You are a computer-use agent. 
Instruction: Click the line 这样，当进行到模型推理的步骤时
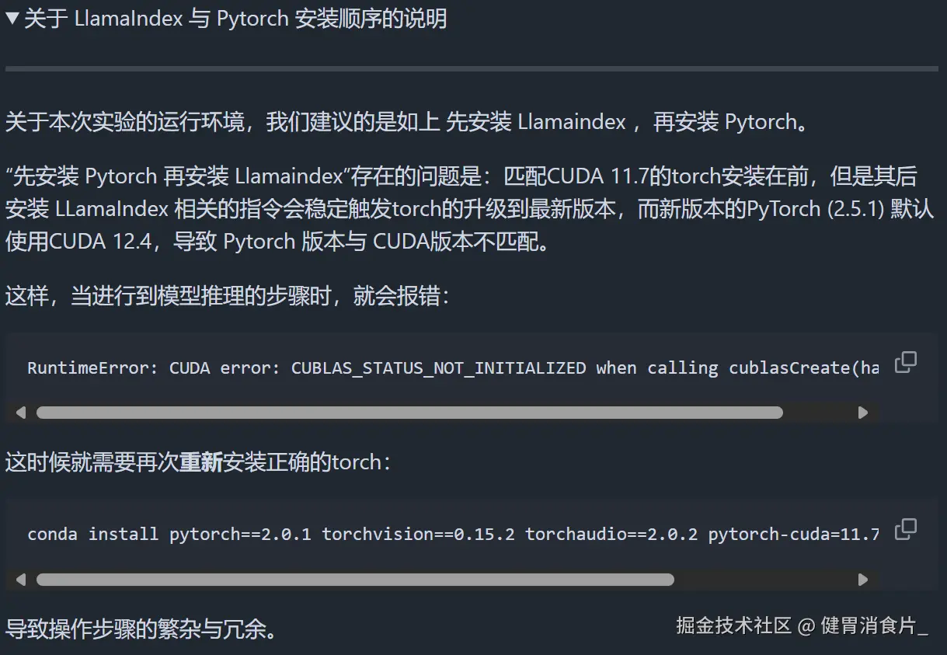pyautogui.click(x=225, y=296)
